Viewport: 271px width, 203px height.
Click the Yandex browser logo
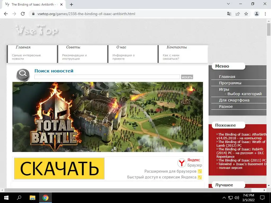click(x=182, y=163)
